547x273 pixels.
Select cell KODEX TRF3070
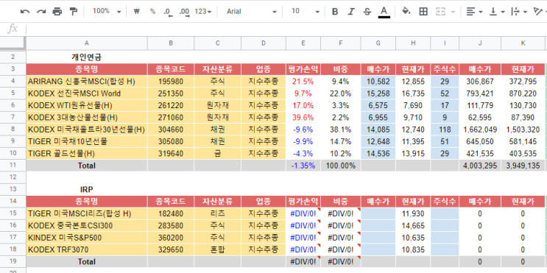pyautogui.click(x=87, y=249)
